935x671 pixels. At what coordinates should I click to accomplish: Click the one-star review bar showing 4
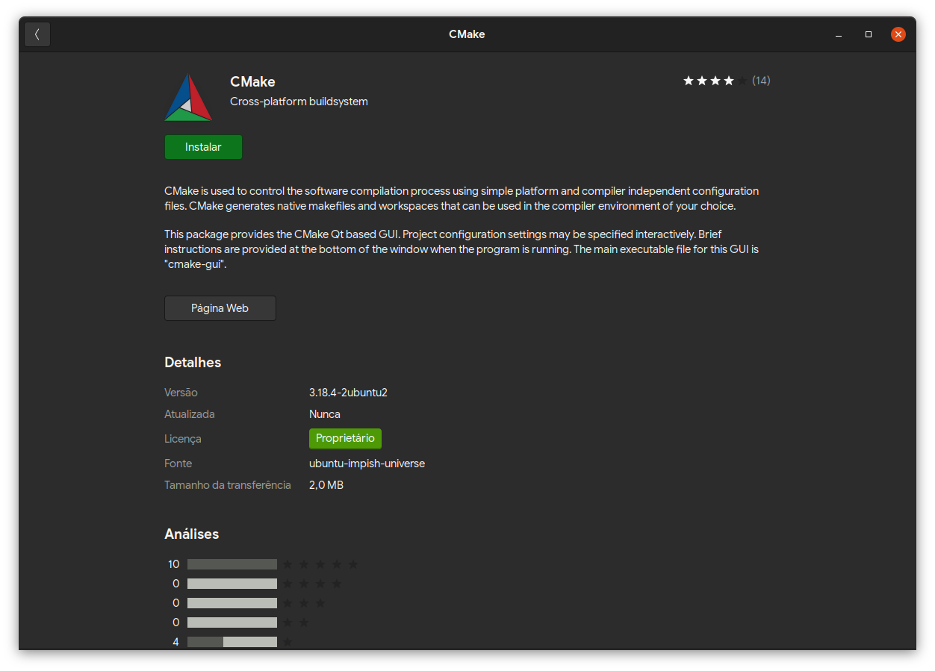(232, 642)
